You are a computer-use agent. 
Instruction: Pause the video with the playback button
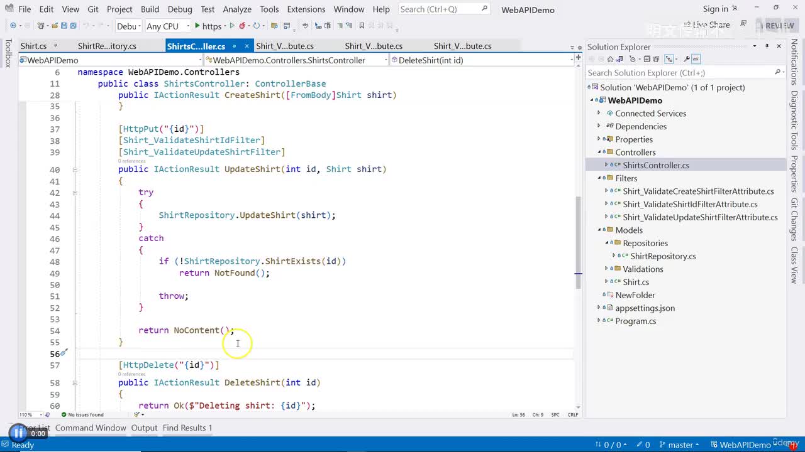[x=18, y=433]
